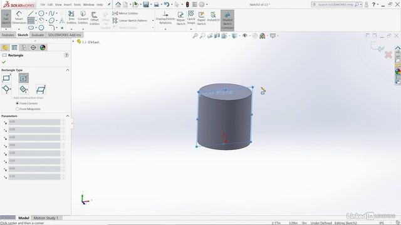The height and width of the screenshot is (225, 401).
Task: Select the Arc sketch tool
Action: [x=41, y=21]
